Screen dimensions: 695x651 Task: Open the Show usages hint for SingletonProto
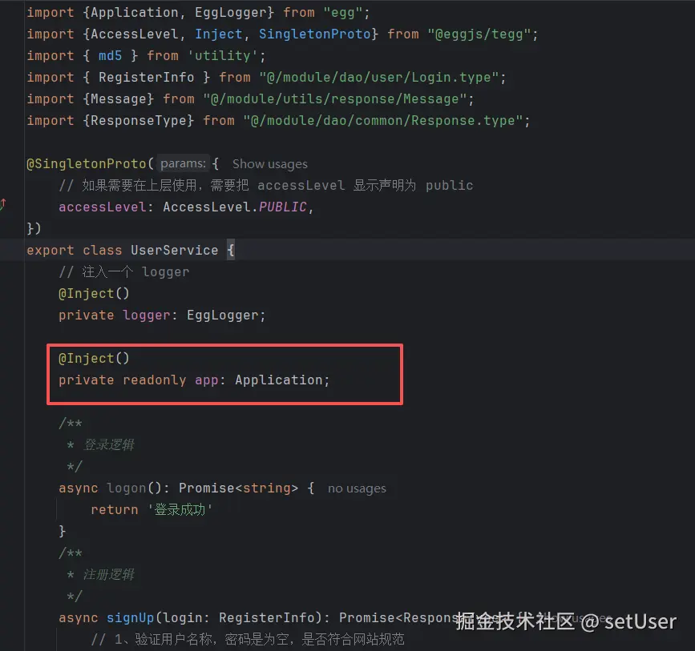click(x=269, y=163)
